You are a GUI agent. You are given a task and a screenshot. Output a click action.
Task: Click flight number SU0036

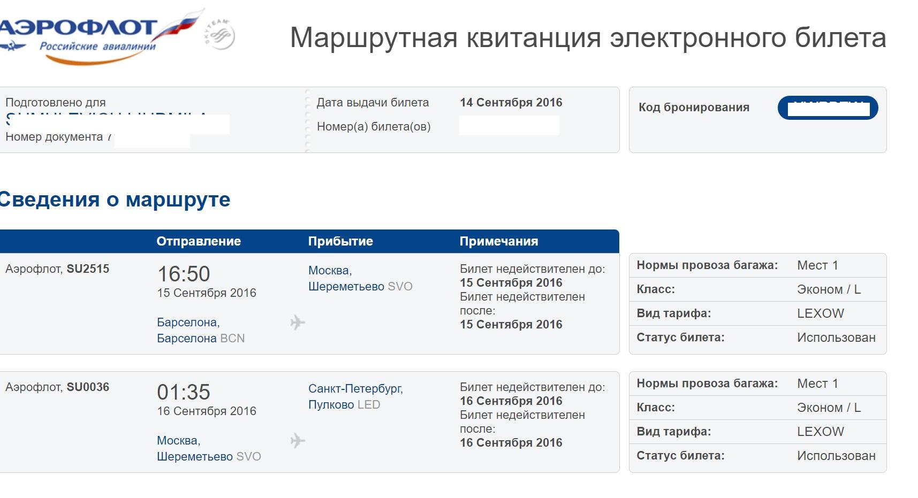click(88, 387)
